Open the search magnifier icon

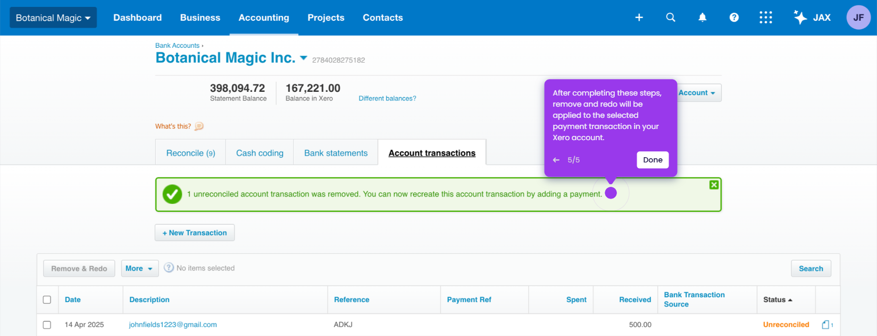(x=671, y=18)
